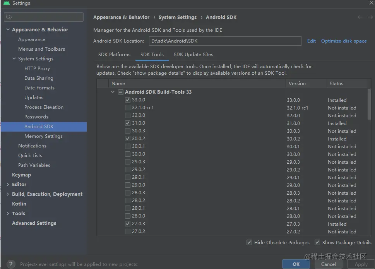Collapse the System Settings tree node
Viewport: 375px width, 269px height.
tap(14, 59)
